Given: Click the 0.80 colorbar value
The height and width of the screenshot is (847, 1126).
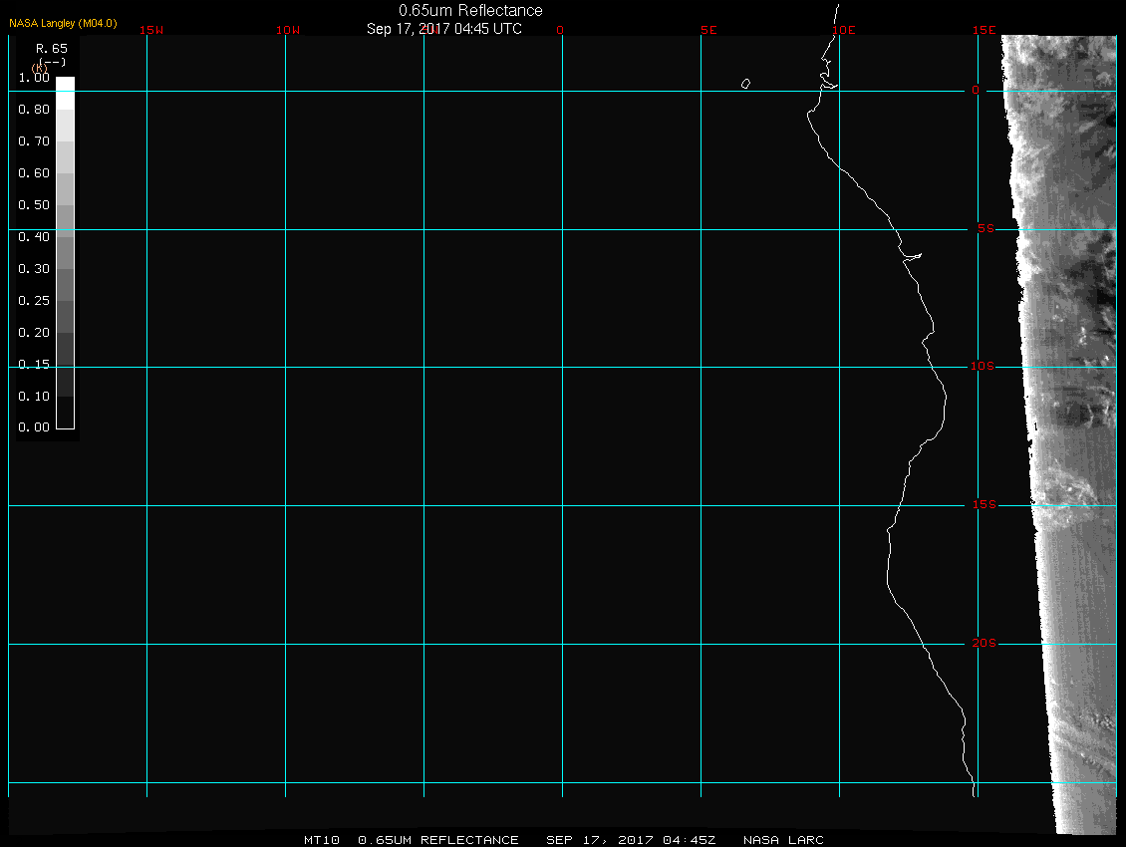Looking at the screenshot, I should point(34,110).
